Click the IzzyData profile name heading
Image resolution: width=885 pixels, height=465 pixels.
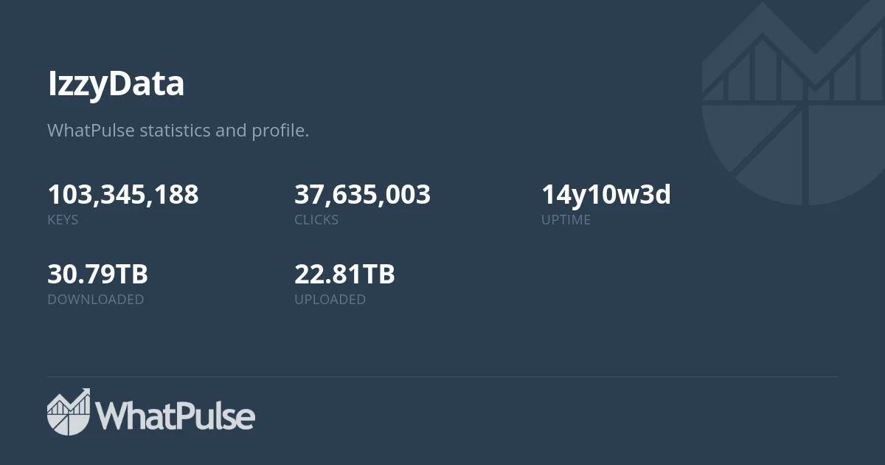(116, 84)
